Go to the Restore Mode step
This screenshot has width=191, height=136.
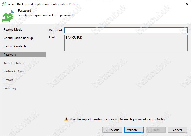pos(13,30)
